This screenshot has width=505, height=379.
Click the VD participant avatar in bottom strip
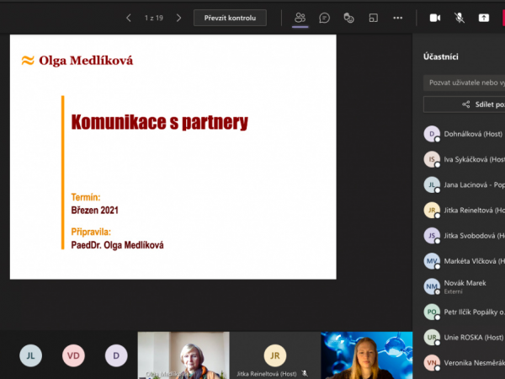coord(74,355)
